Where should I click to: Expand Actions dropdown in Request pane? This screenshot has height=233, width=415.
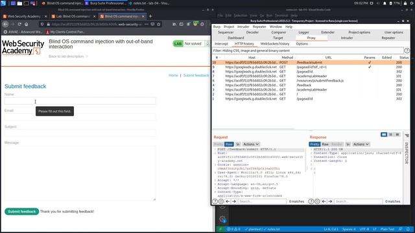[251, 144]
